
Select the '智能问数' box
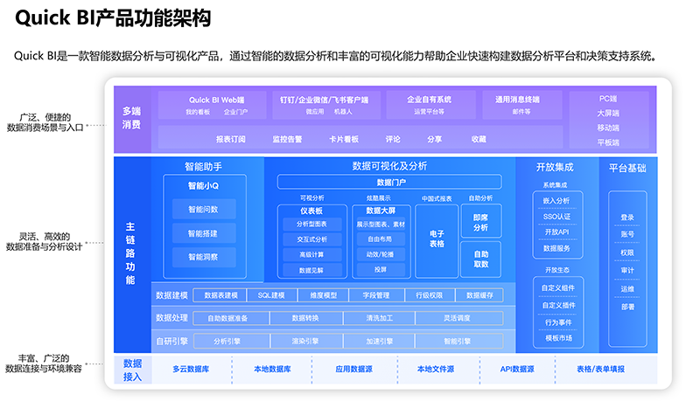pos(204,210)
